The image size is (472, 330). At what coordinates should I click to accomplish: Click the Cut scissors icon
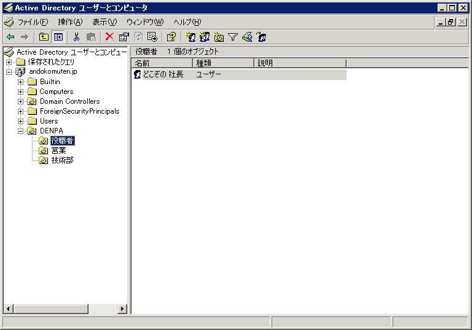pyautogui.click(x=76, y=37)
